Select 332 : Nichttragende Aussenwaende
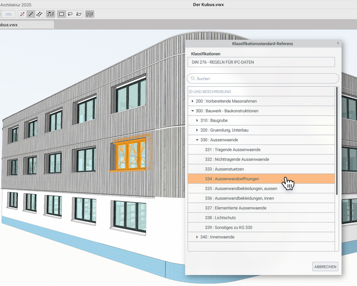This screenshot has width=357, height=286. coord(261,159)
